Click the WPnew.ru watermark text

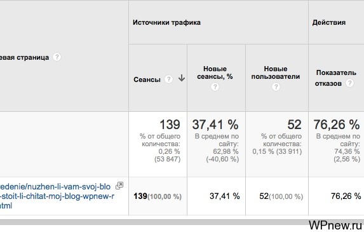coord(335,225)
